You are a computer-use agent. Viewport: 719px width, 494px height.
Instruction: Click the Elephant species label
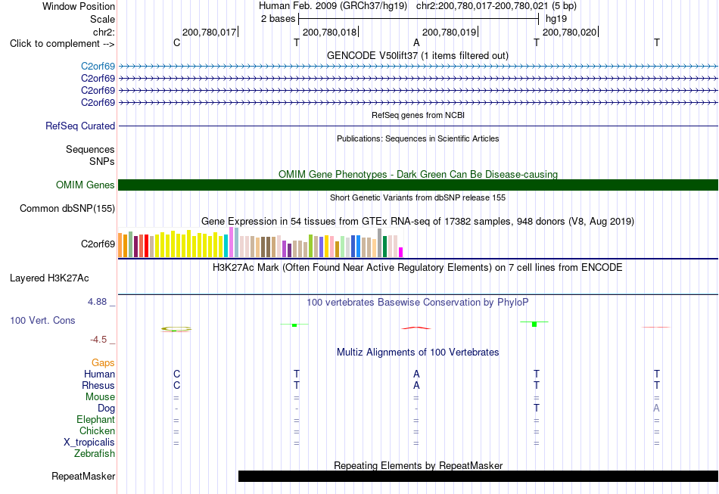[95, 419]
